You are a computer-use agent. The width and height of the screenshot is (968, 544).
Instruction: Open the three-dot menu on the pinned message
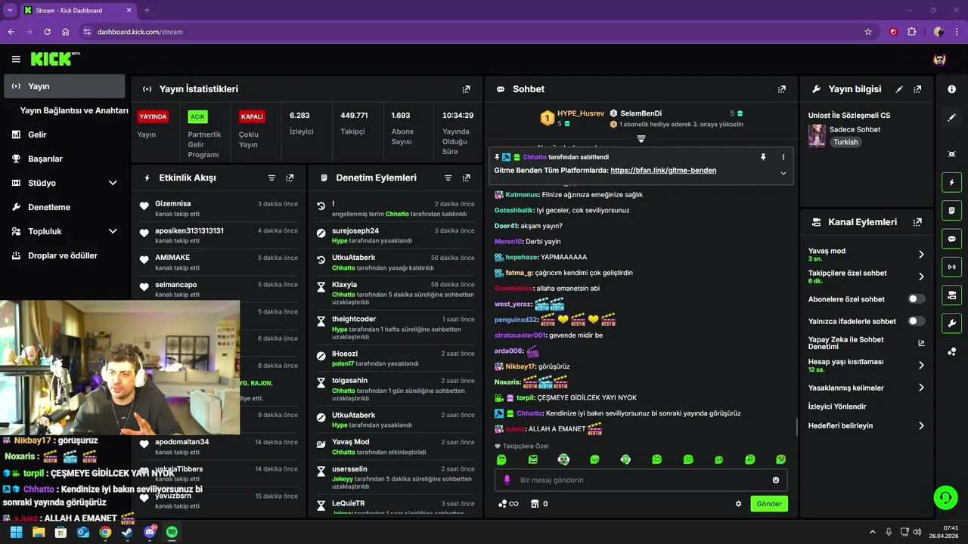click(783, 157)
